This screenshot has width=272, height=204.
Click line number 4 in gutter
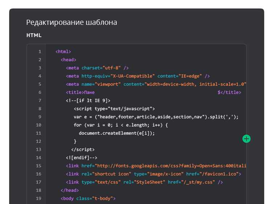pyautogui.click(x=40, y=76)
